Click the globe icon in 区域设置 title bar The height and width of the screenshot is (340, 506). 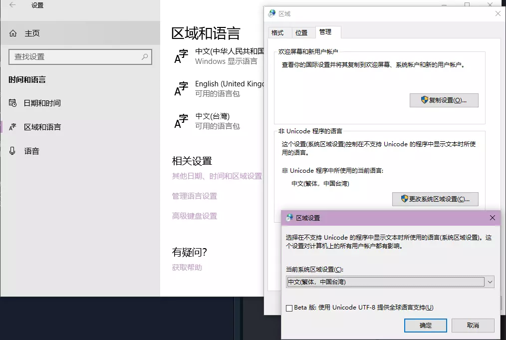click(x=289, y=218)
